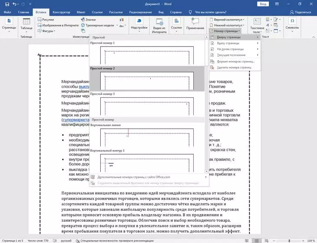The image size is (317, 243).
Task: Choose Удалить номера страниц option
Action: [234, 67]
